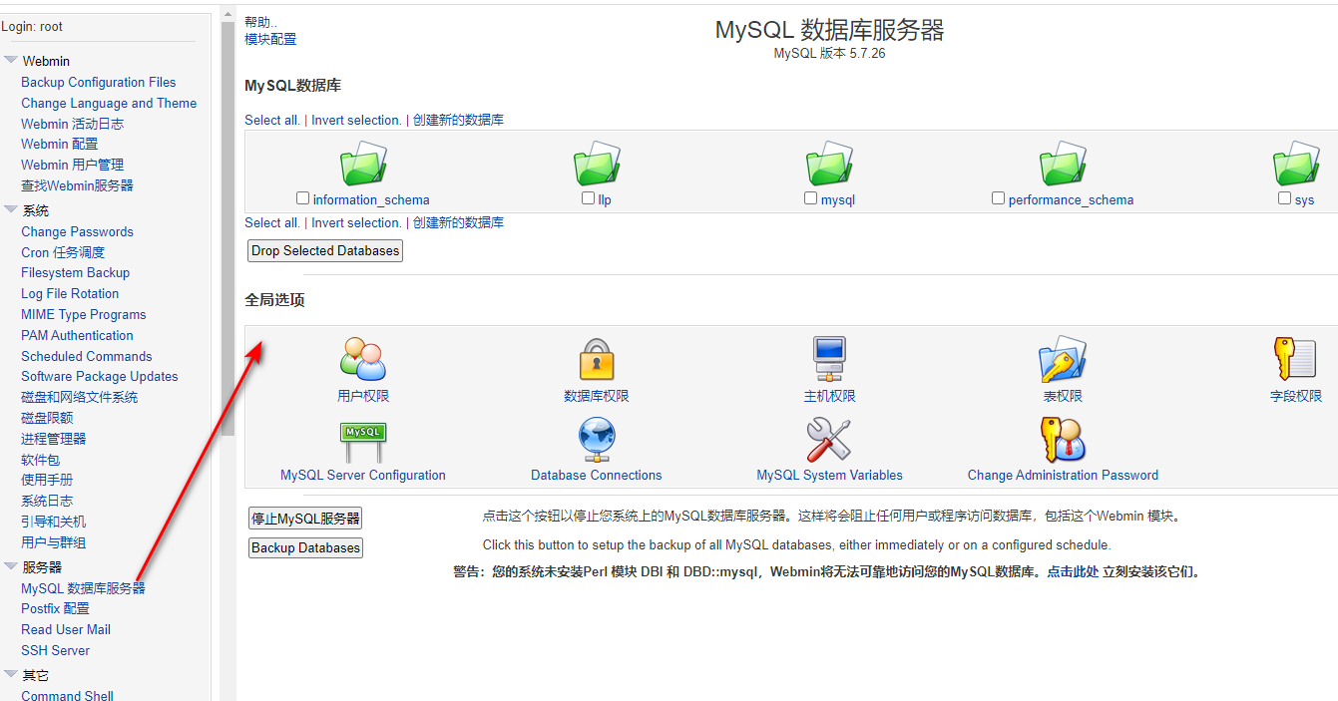Viewport: 1338px width, 701px height.
Task: Open PAM Authentication in sidebar
Action: (x=77, y=335)
